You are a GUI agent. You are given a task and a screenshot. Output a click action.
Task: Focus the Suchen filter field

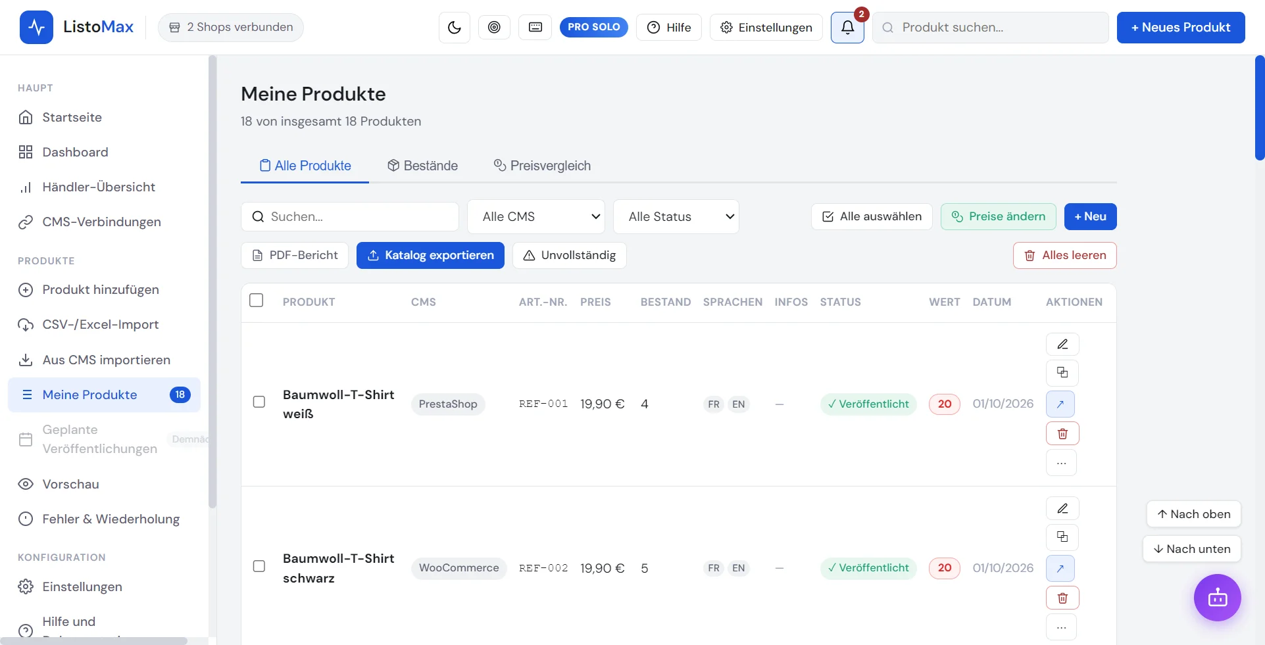click(x=350, y=217)
